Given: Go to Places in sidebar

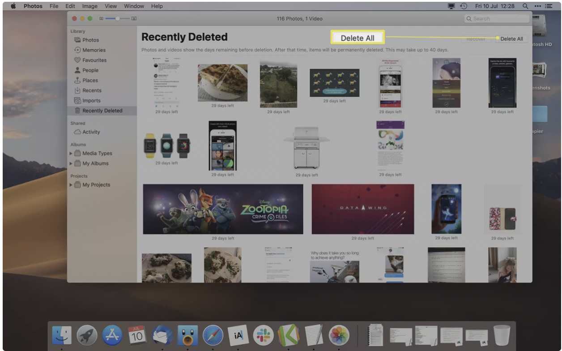Looking at the screenshot, I should click(90, 81).
